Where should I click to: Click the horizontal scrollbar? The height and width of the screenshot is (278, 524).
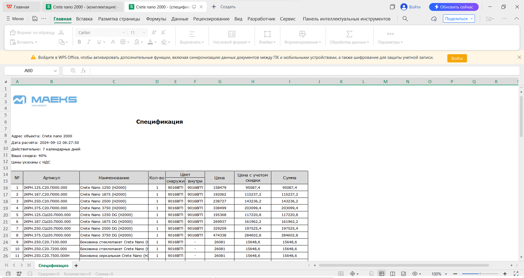[404, 265]
